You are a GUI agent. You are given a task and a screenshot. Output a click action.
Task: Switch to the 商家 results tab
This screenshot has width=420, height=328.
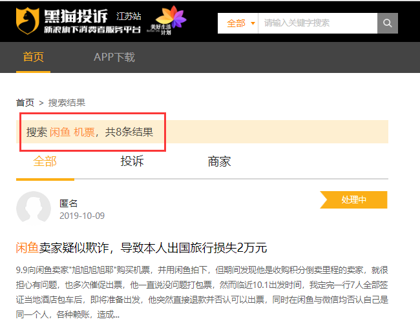(x=220, y=161)
